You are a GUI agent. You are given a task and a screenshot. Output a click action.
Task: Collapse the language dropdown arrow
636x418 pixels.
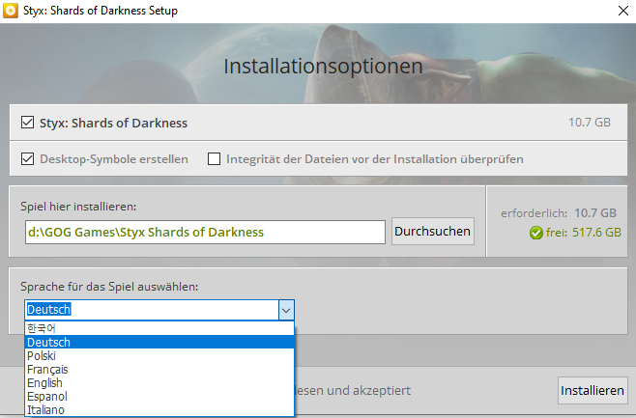[x=286, y=310]
